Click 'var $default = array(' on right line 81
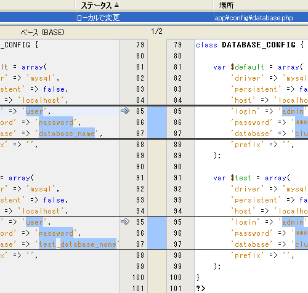 (258, 67)
